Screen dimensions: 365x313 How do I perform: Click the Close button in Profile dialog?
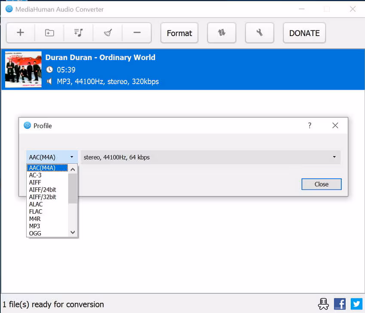click(x=322, y=184)
